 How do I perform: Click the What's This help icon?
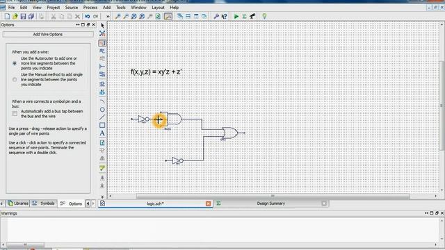pyautogui.click(x=224, y=17)
